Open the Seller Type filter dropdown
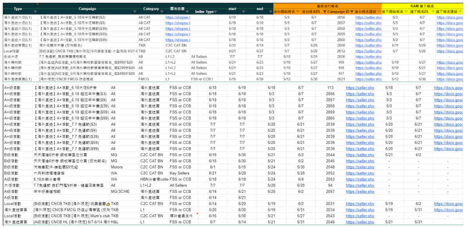The width and height of the screenshot is (468, 228). tap(216, 12)
